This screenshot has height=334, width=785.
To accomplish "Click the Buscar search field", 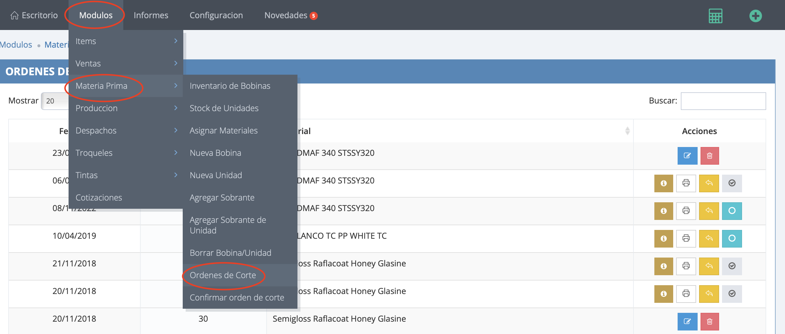I will (x=723, y=101).
